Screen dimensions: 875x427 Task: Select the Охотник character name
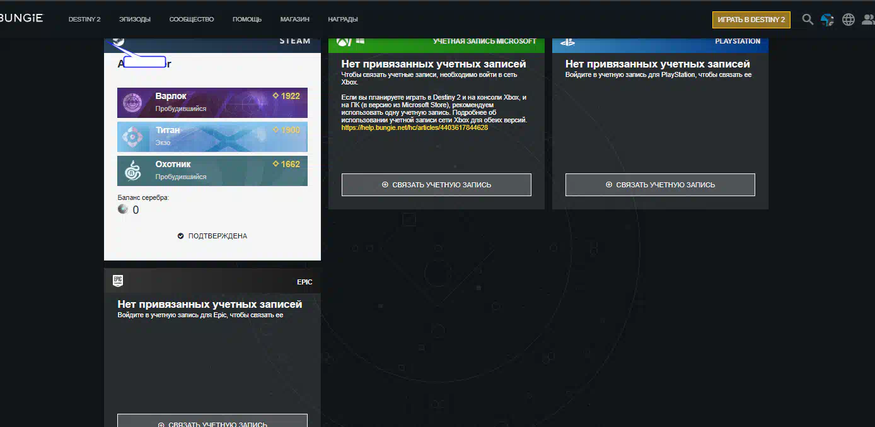[174, 164]
